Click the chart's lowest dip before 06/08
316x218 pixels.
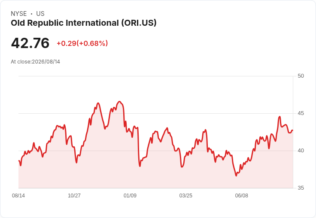[x=236, y=176]
